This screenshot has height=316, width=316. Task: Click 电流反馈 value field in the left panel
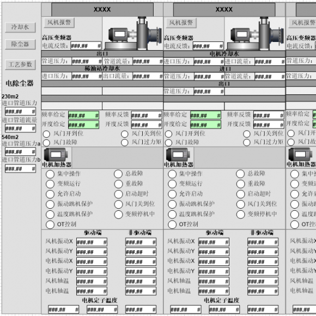pos(86,46)
